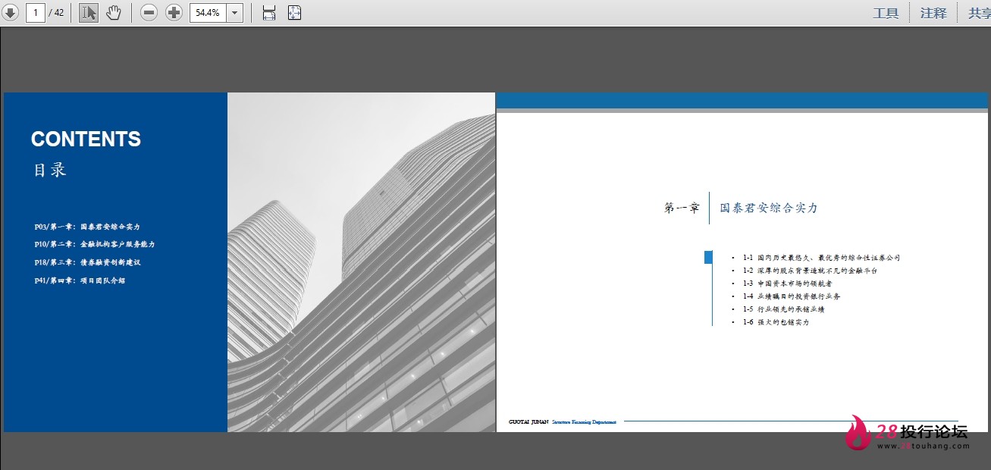The width and height of the screenshot is (991, 470).
Task: Click item 1-6 强大的包销实力
Action: pos(776,322)
